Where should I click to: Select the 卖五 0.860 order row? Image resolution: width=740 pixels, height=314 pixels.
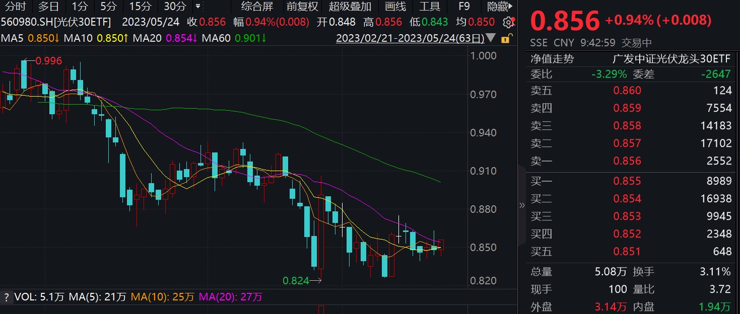[x=630, y=91]
